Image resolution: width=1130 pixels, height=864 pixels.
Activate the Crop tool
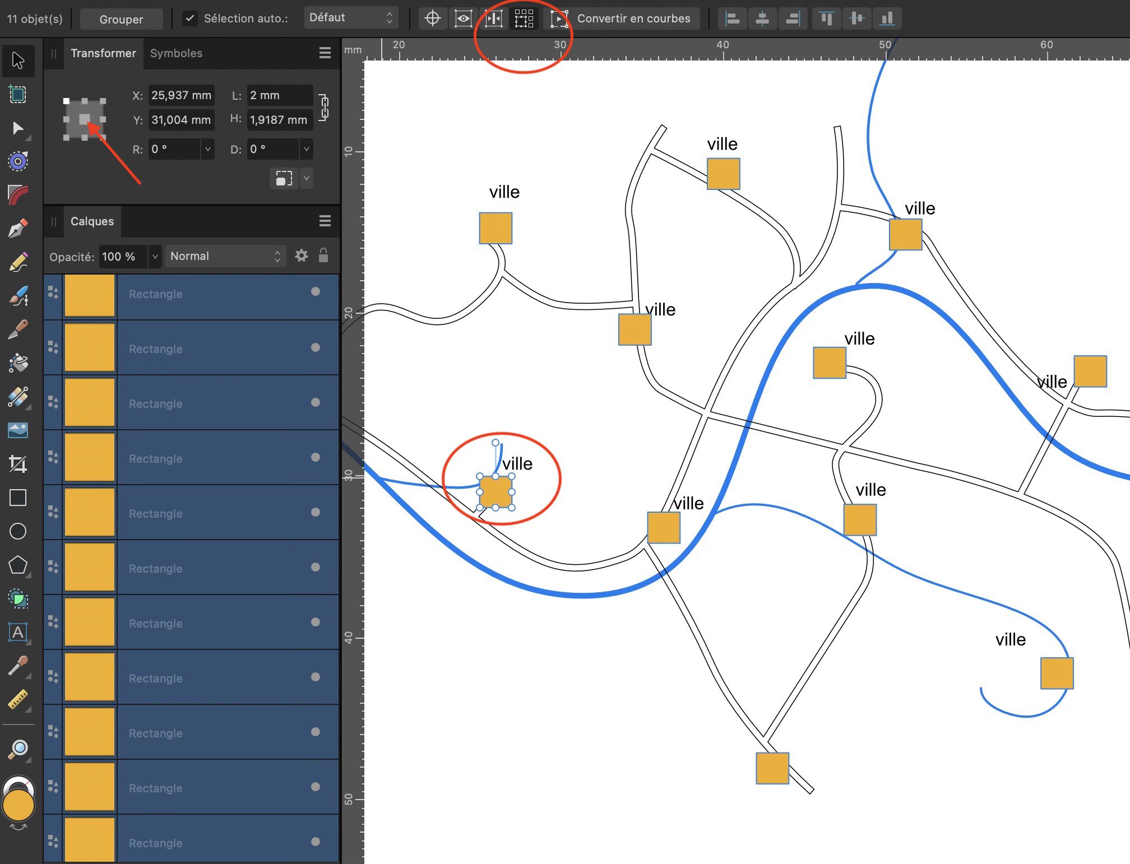pos(18,464)
